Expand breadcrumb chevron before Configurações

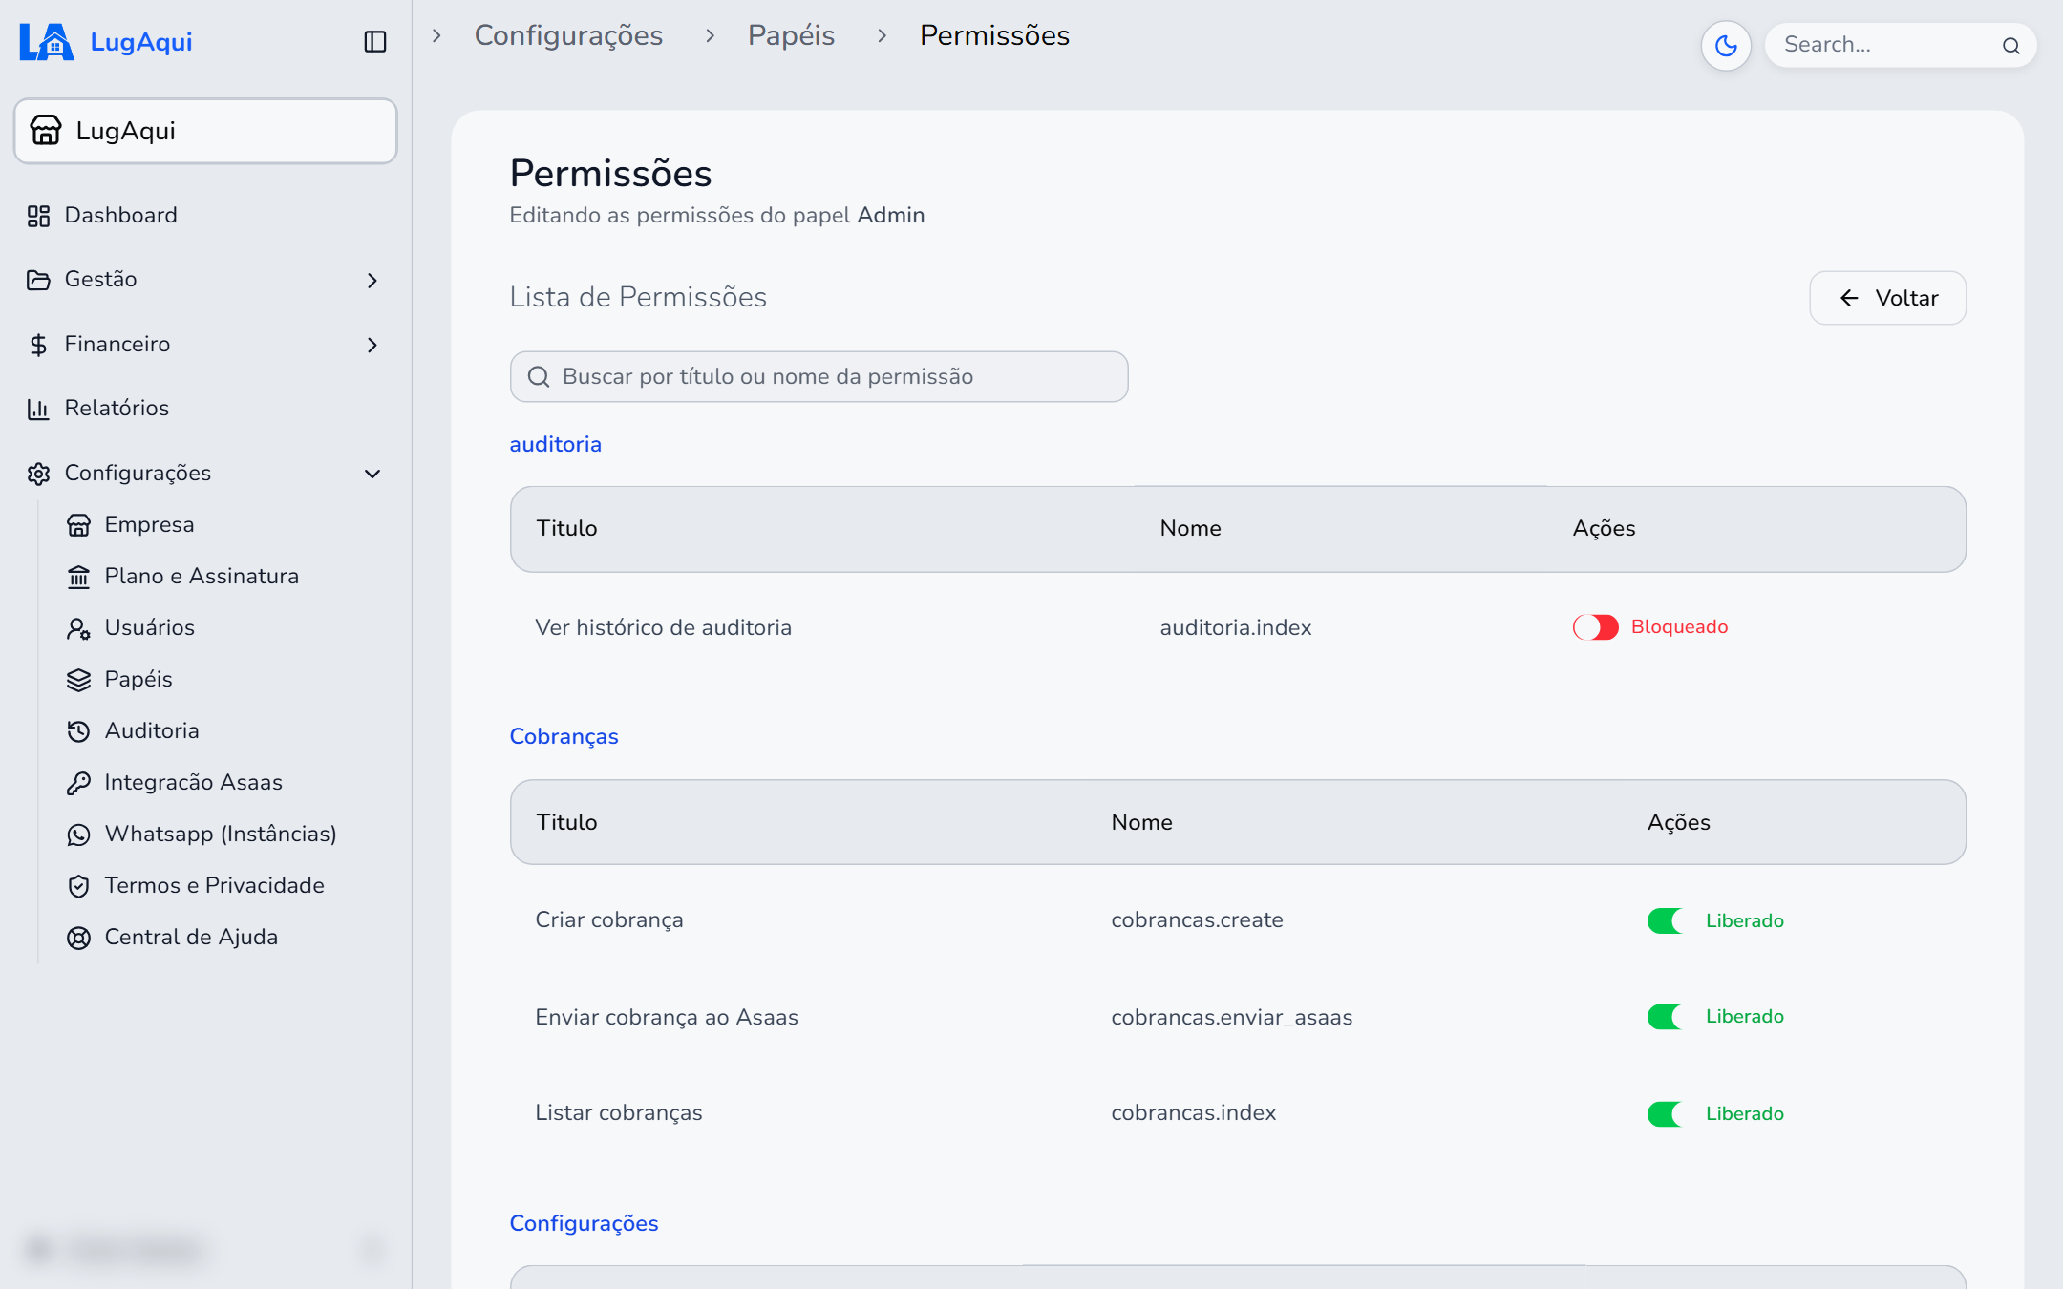[436, 35]
